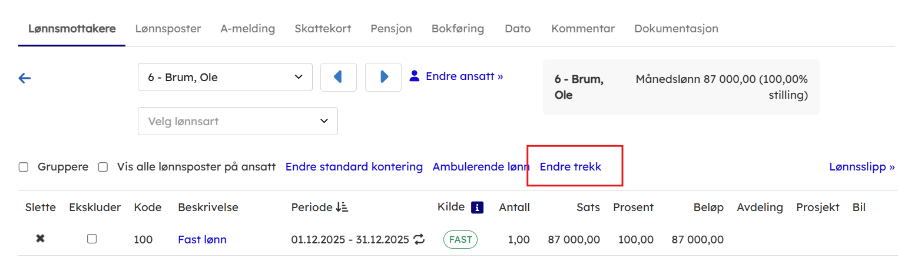Go to next employee with right arrow
898x261 pixels.
click(x=383, y=77)
